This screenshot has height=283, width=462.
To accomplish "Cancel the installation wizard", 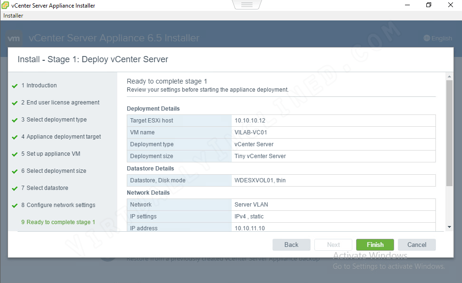I will [x=416, y=245].
